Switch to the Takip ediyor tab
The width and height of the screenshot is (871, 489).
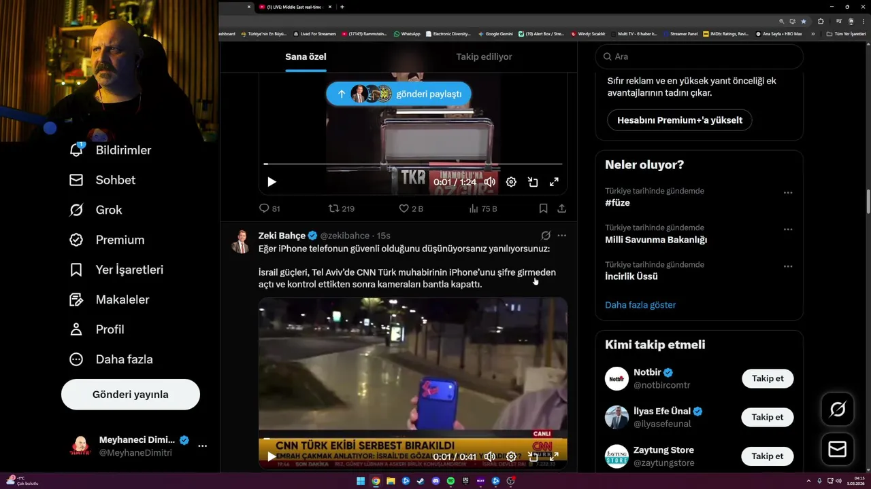484,56
